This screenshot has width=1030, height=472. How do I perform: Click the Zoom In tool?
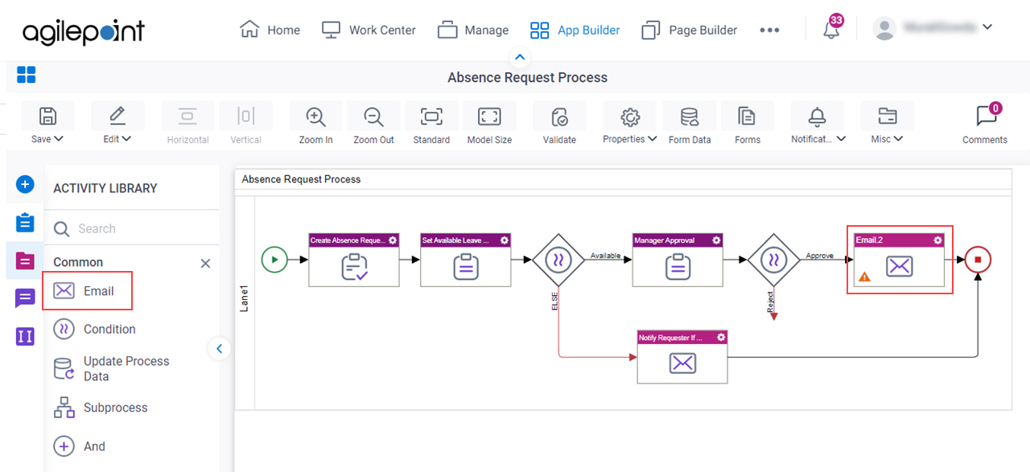click(x=315, y=124)
